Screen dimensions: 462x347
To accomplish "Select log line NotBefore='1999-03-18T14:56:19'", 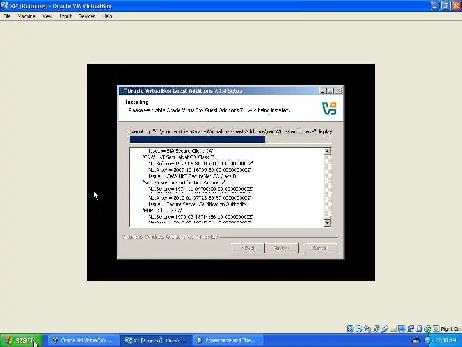I will (x=201, y=217).
